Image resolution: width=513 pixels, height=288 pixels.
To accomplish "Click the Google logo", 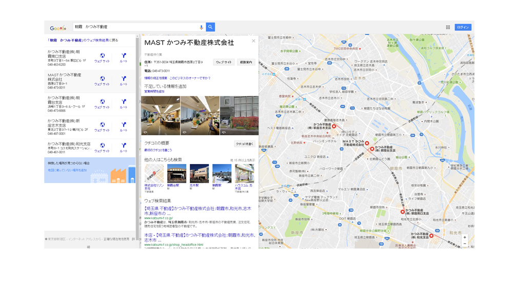I will coord(58,28).
